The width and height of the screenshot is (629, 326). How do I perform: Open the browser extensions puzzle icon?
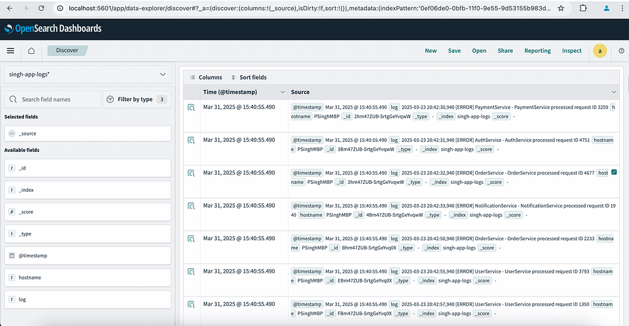(584, 8)
